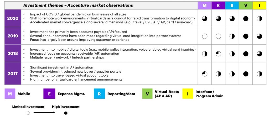Click the 2018 year row label

coord(13,54)
